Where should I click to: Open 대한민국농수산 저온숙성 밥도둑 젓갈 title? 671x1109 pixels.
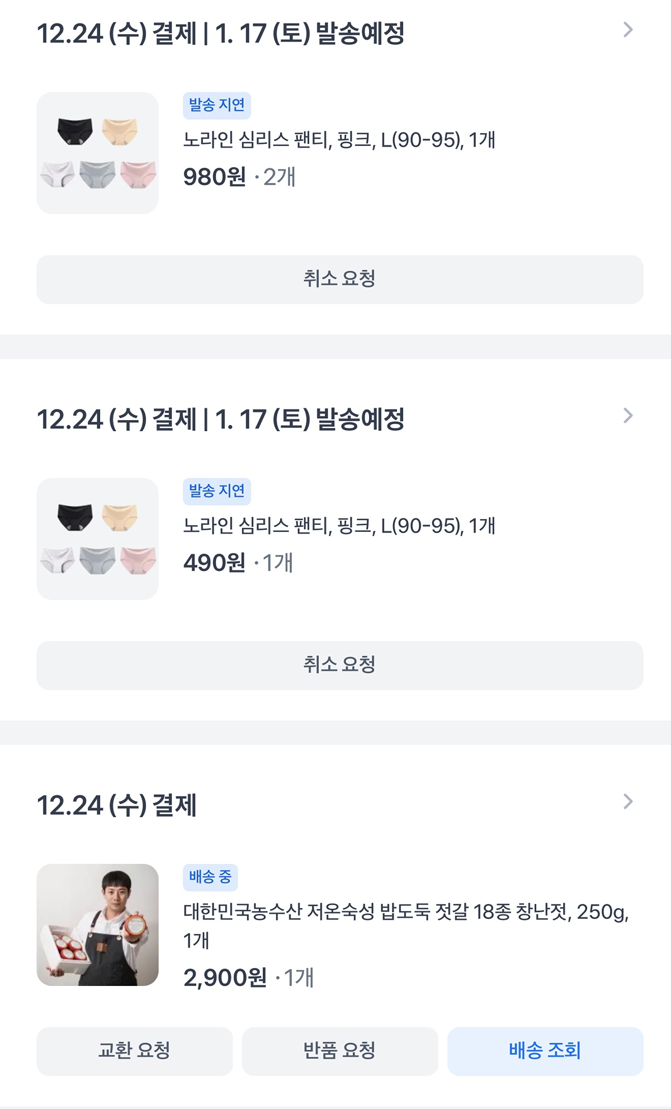407,926
